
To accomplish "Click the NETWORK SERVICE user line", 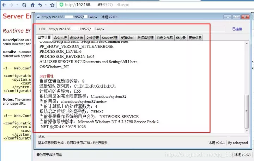I will click(x=89, y=117).
